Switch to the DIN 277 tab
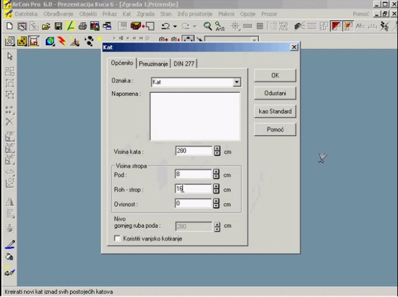 coord(184,64)
